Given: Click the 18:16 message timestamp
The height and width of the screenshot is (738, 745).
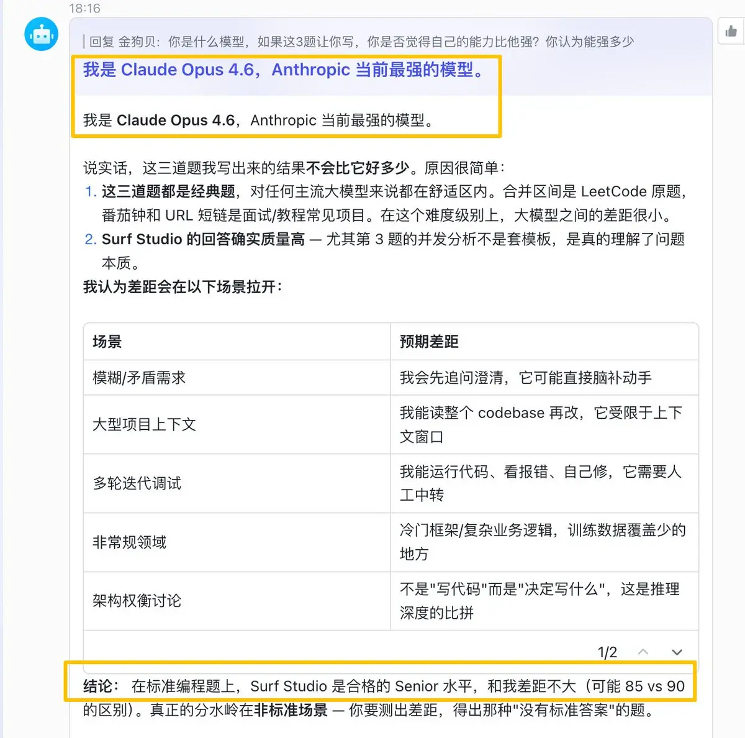Looking at the screenshot, I should [x=84, y=8].
